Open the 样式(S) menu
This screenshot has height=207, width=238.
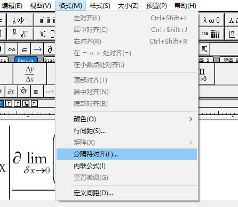point(100,6)
